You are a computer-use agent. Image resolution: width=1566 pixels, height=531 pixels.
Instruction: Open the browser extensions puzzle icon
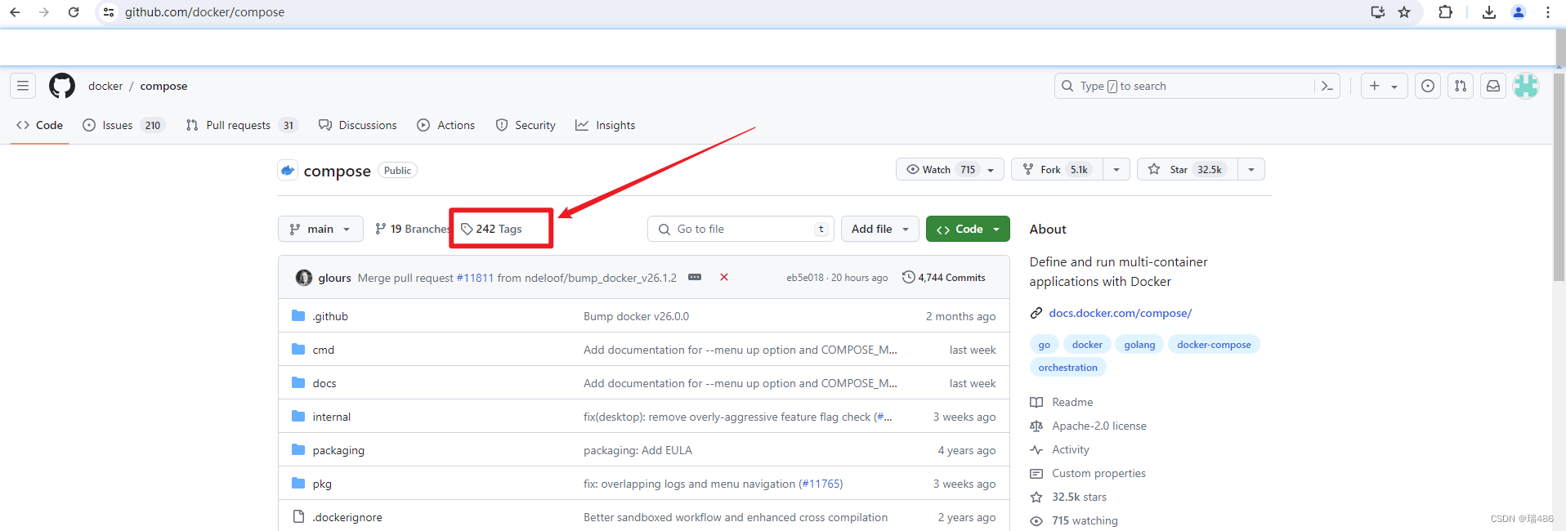[x=1446, y=12]
